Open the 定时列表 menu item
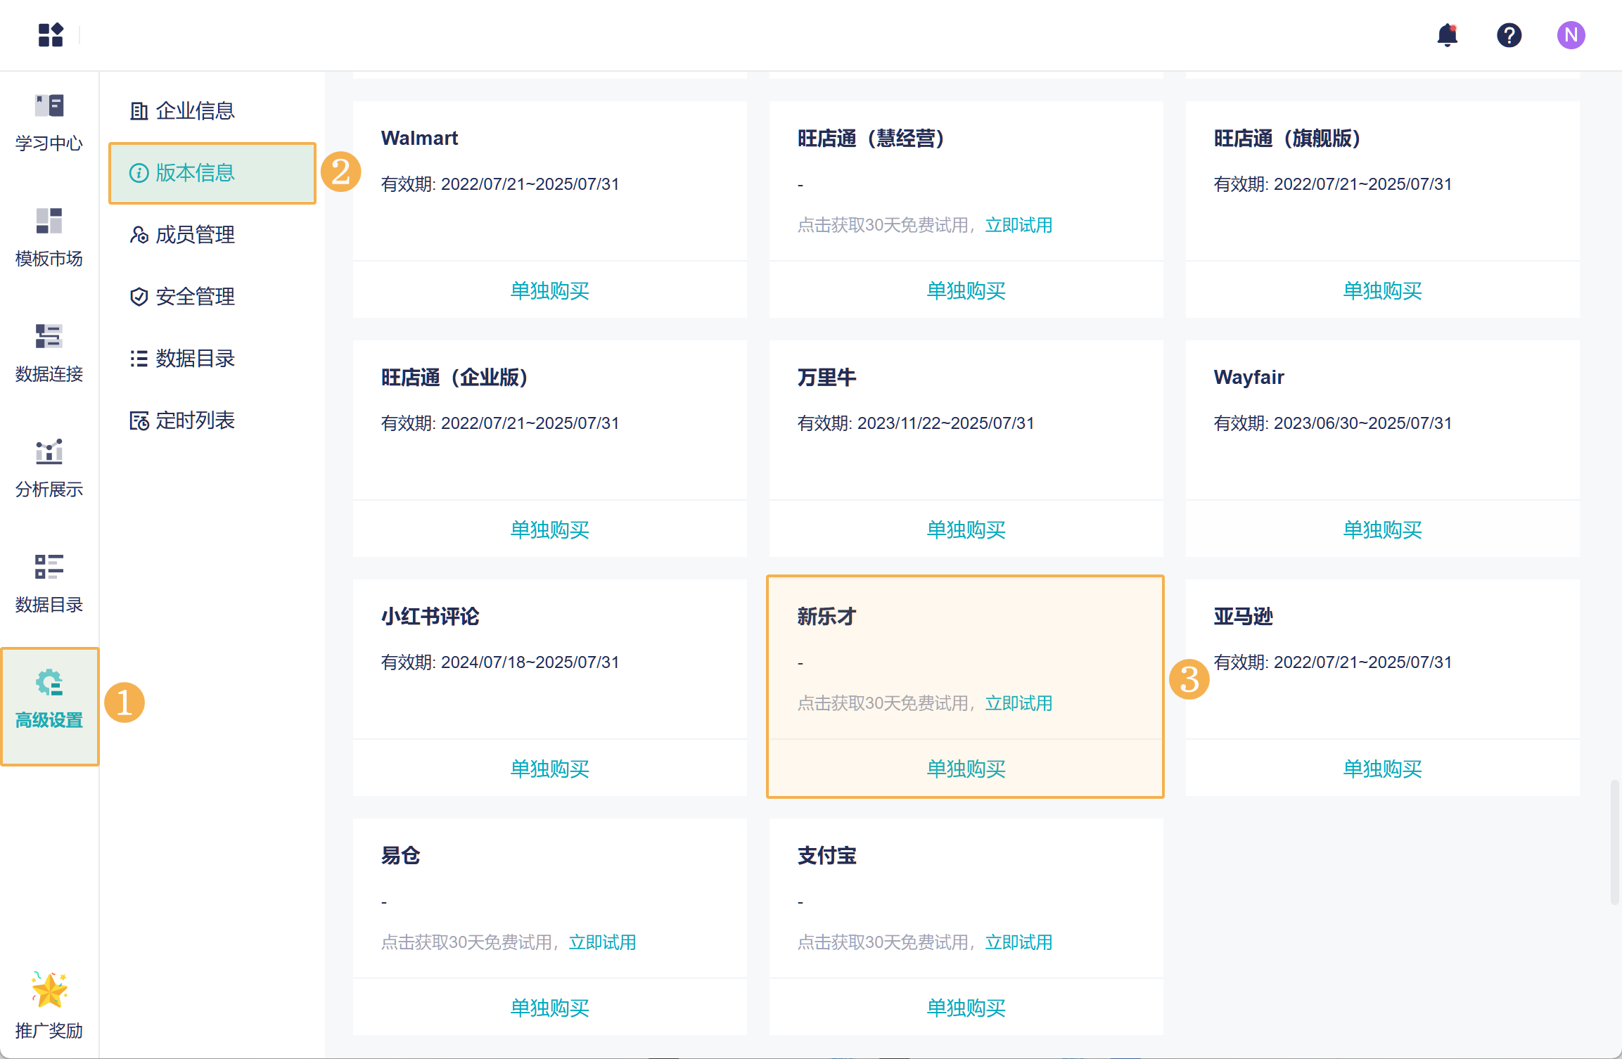 tap(183, 420)
